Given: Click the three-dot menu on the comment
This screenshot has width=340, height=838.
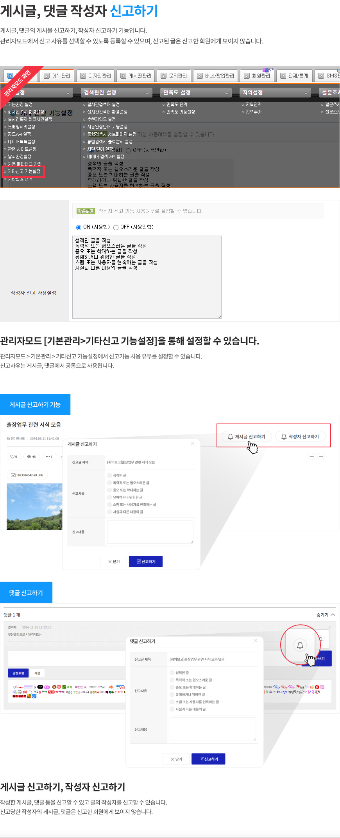Looking at the screenshot, I should [330, 627].
